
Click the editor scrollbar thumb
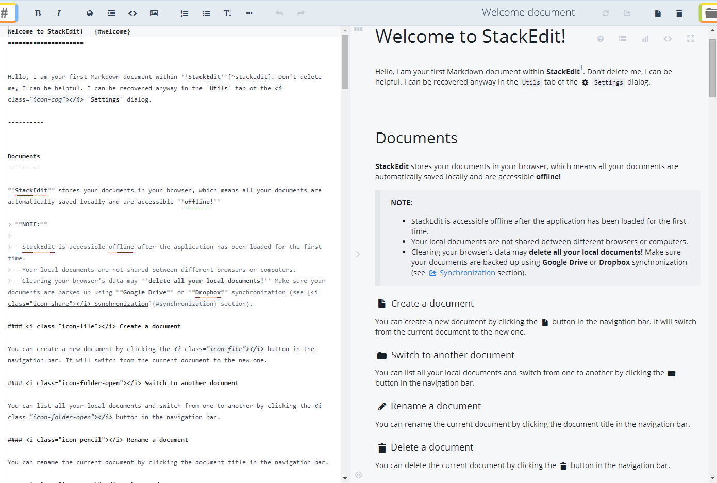click(345, 62)
